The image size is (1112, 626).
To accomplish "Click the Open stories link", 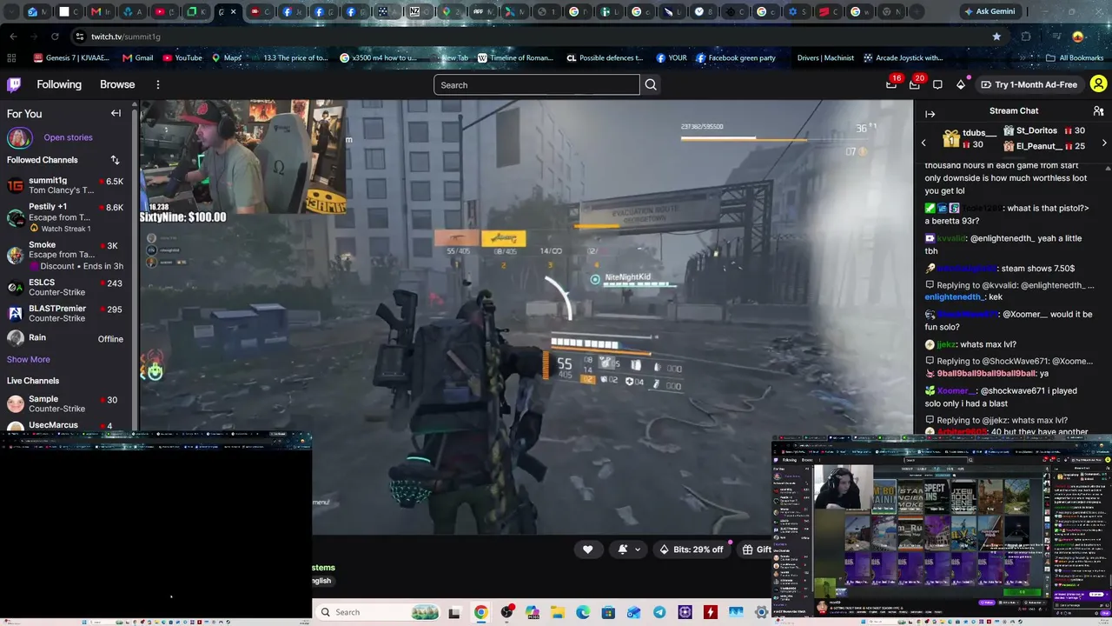I will (68, 137).
